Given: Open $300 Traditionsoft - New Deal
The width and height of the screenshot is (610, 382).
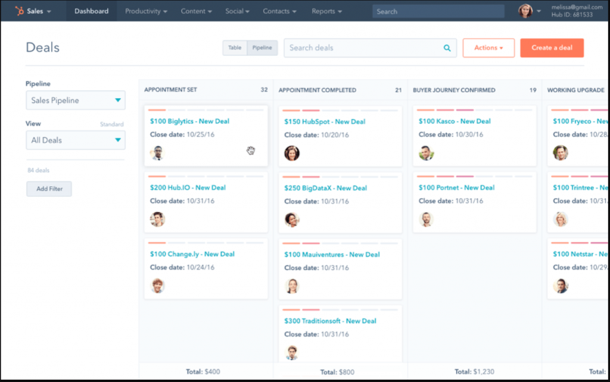Looking at the screenshot, I should 330,321.
